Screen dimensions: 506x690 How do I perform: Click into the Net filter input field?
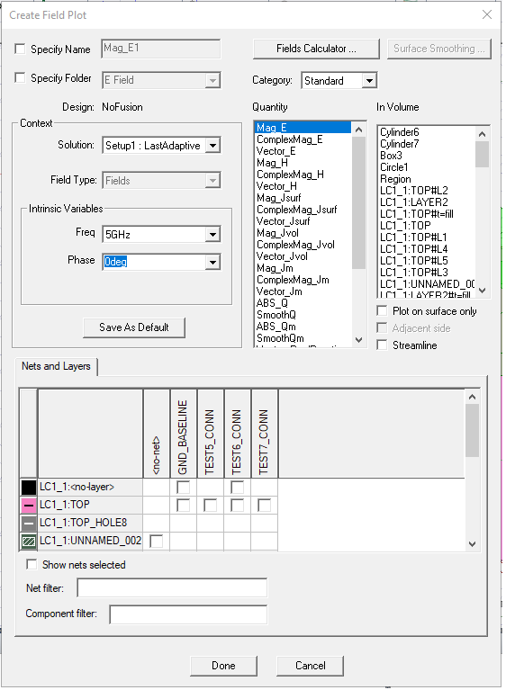click(x=172, y=588)
